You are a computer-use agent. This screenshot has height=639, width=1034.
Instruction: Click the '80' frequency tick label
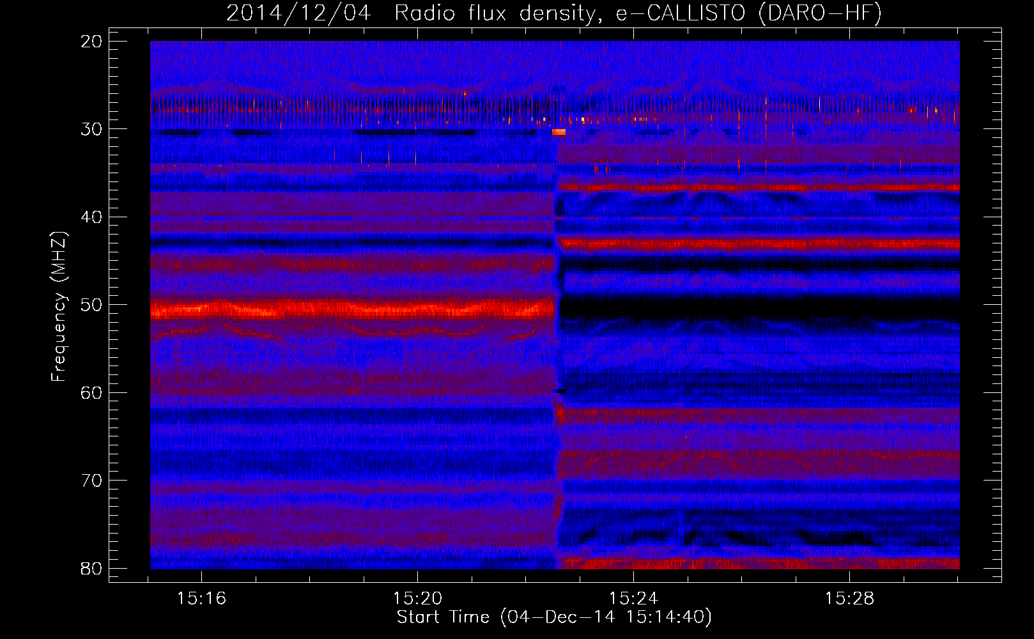[91, 569]
